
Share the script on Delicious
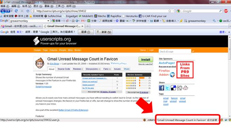pyautogui.click(x=173, y=88)
